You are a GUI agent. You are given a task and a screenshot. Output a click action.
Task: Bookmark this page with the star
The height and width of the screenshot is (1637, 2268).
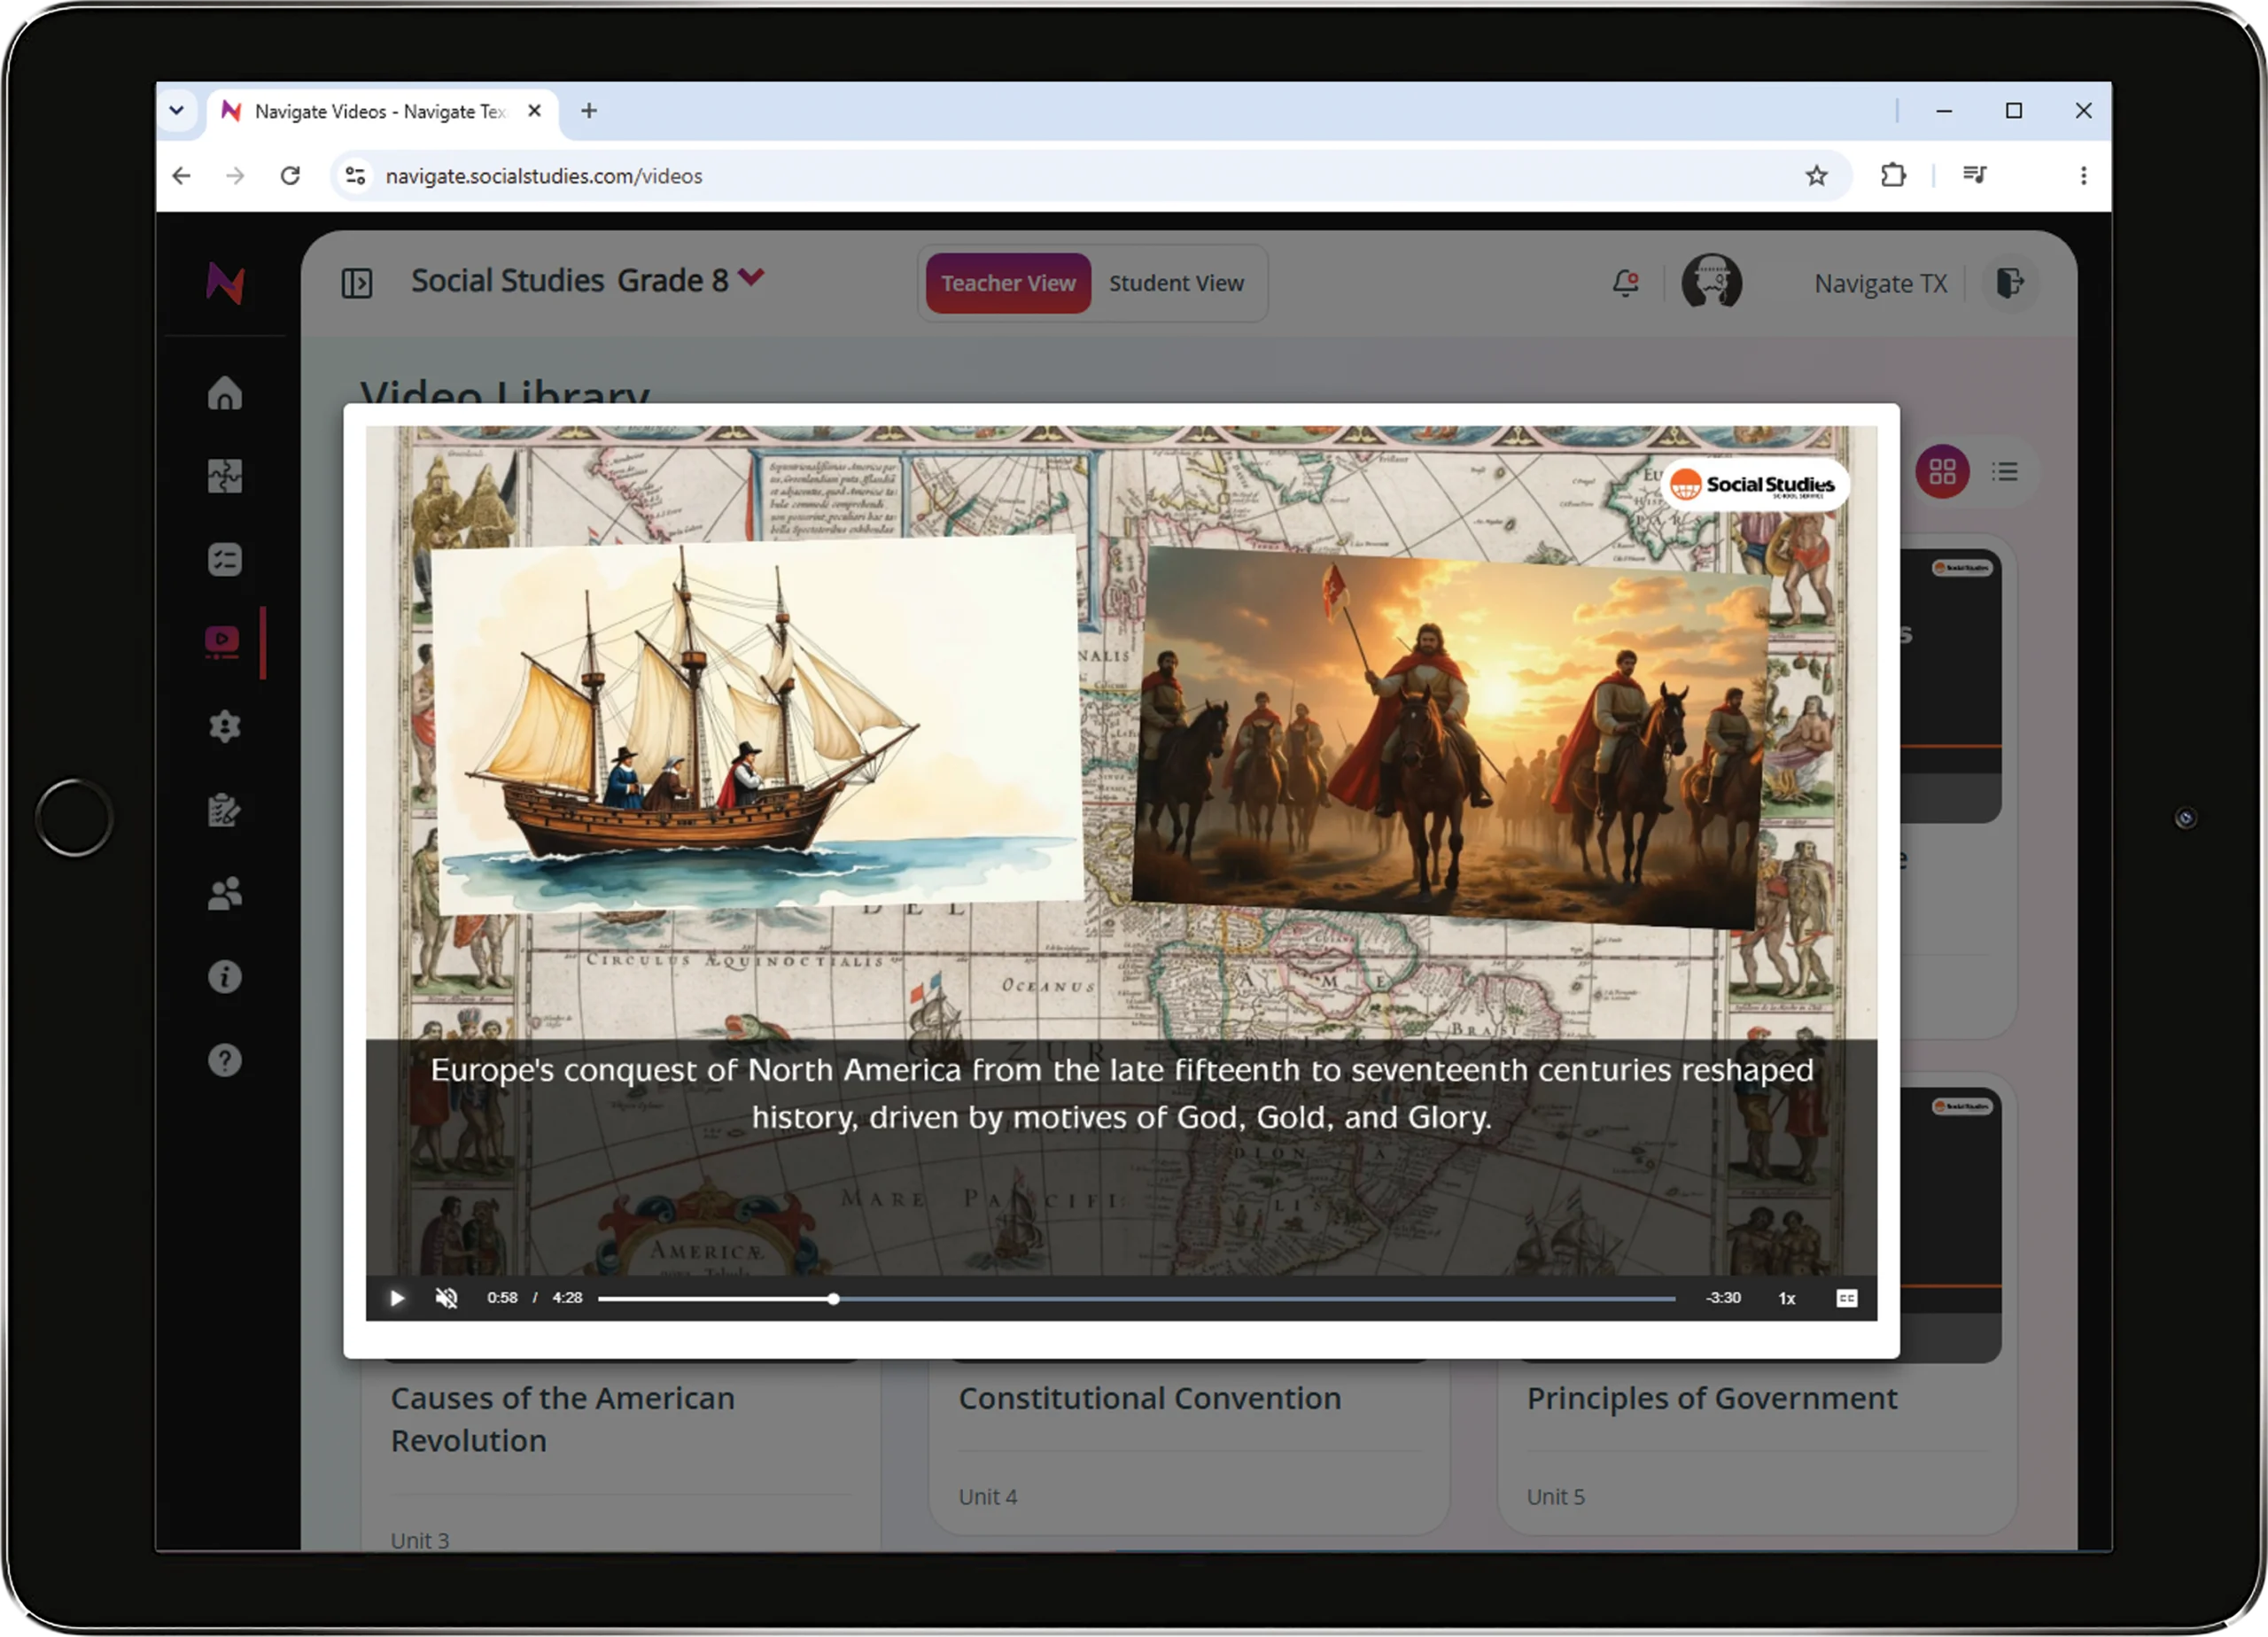pyautogui.click(x=1816, y=176)
